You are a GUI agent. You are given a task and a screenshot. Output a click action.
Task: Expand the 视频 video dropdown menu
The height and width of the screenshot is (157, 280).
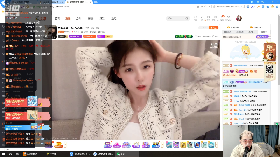coord(91,18)
